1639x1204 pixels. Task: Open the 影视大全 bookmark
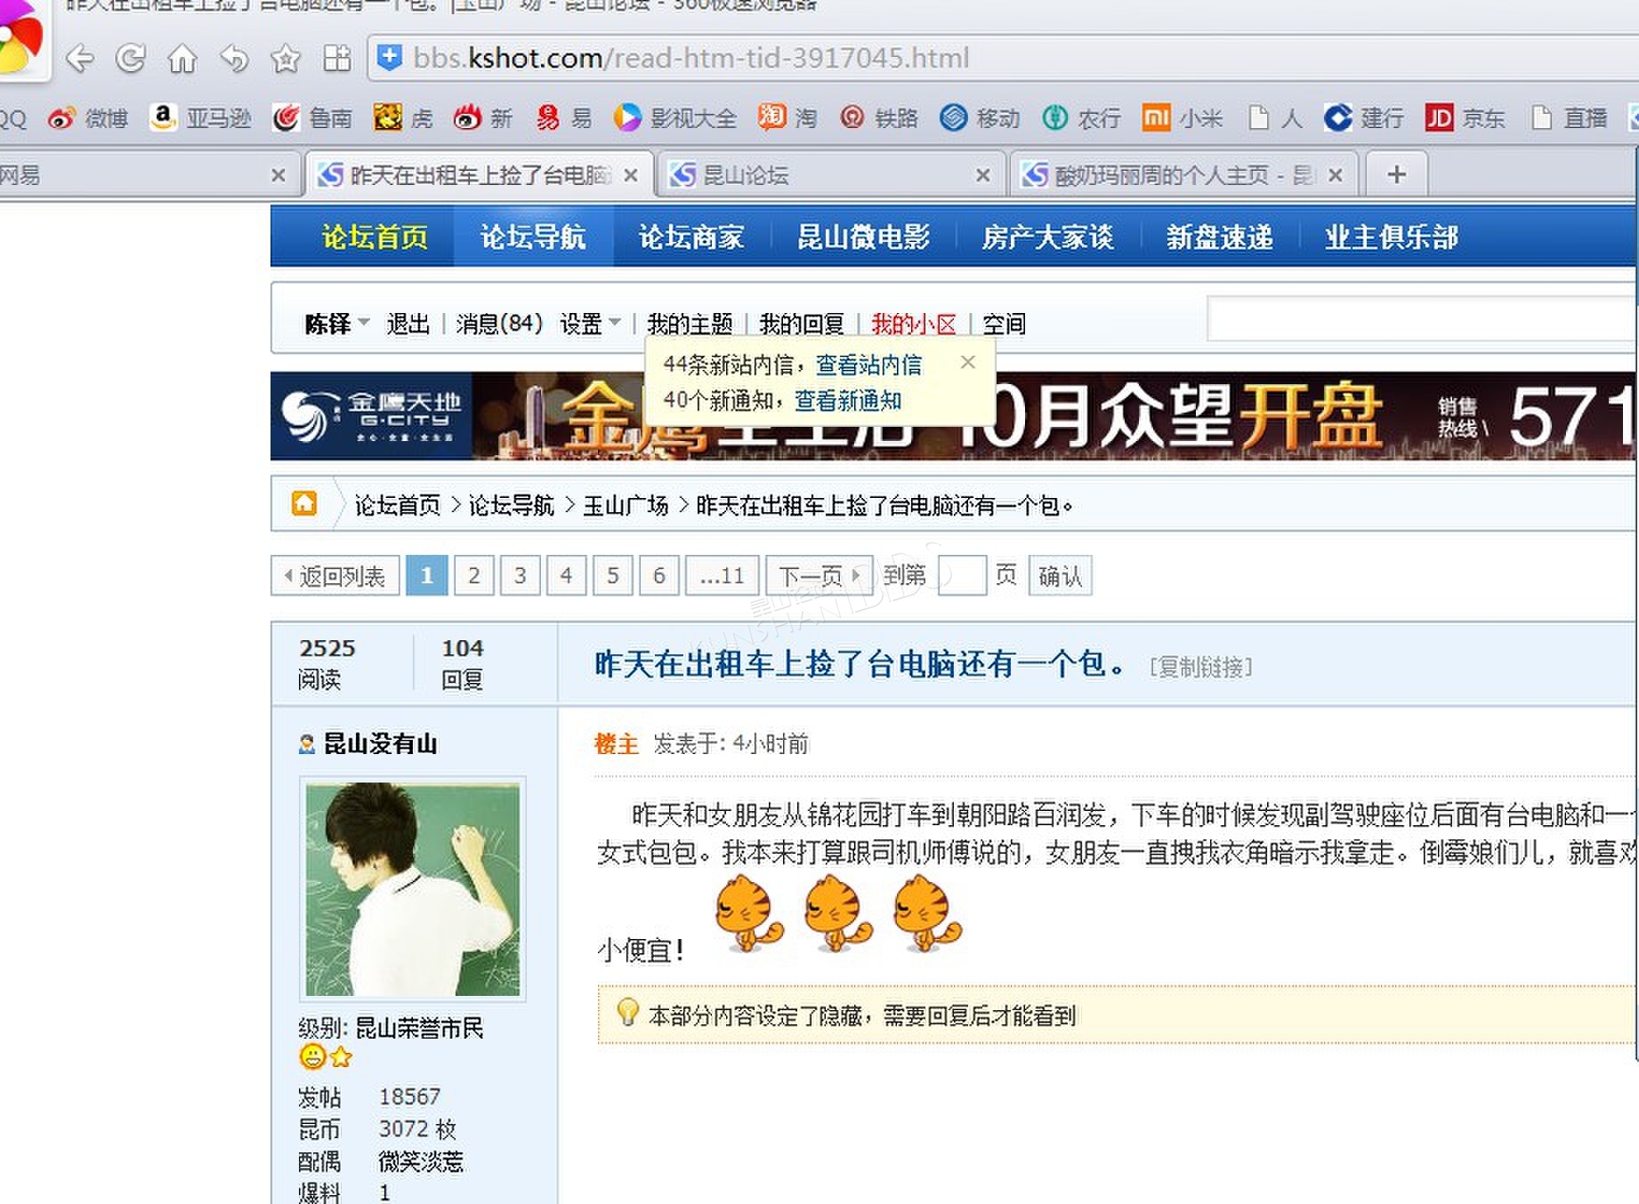tap(675, 117)
